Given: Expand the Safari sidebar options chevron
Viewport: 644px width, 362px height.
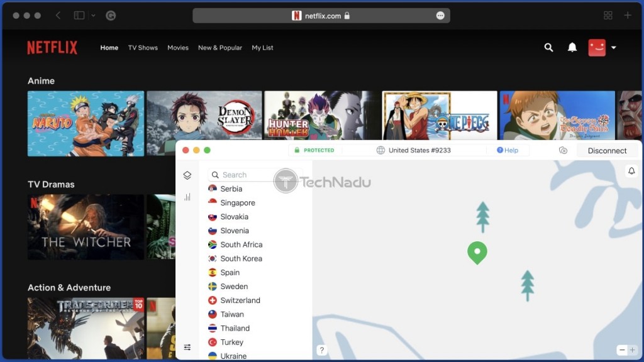Looking at the screenshot, I should click(93, 16).
